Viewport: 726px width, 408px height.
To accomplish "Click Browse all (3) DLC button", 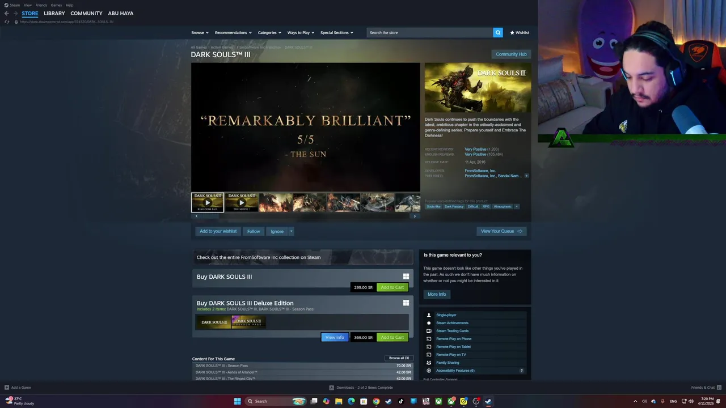I will (x=399, y=358).
